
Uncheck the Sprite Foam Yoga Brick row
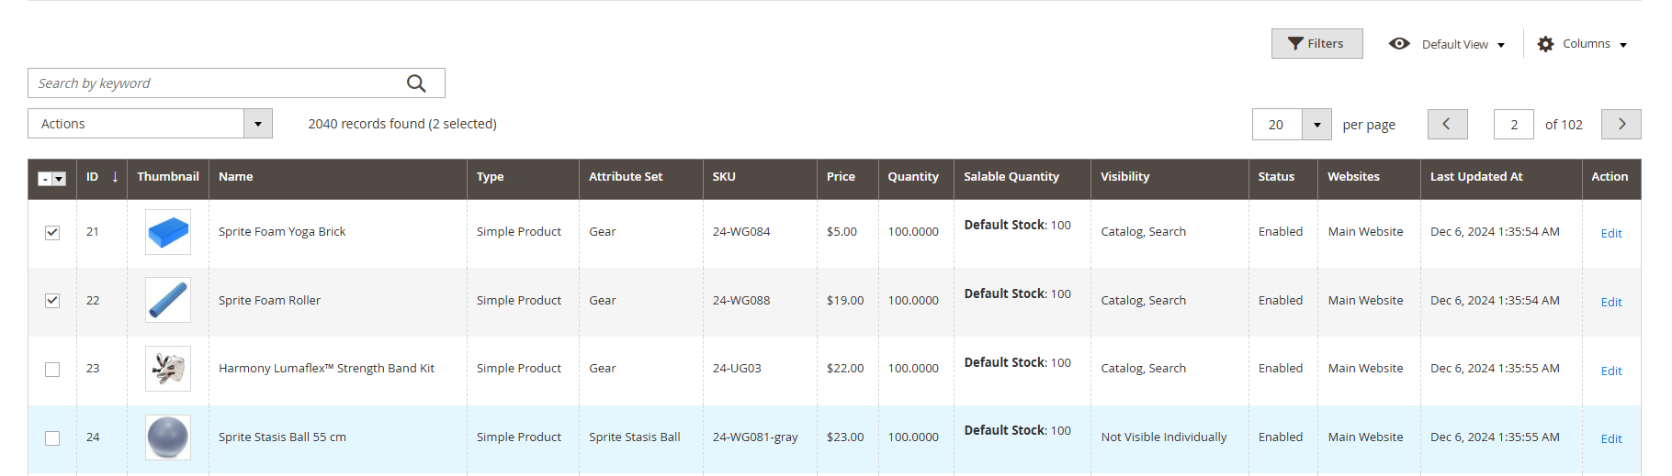click(52, 232)
